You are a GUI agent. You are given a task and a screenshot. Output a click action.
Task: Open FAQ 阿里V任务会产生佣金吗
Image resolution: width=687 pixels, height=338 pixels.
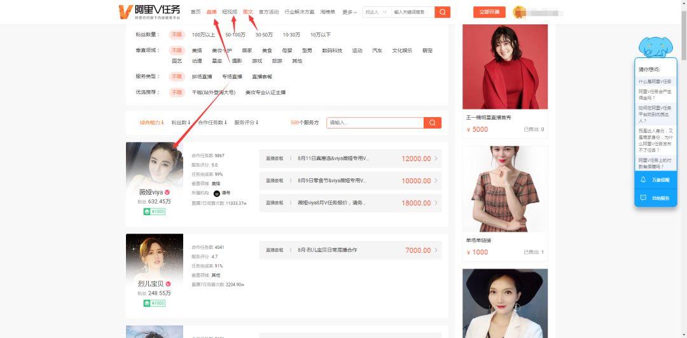coord(655,95)
